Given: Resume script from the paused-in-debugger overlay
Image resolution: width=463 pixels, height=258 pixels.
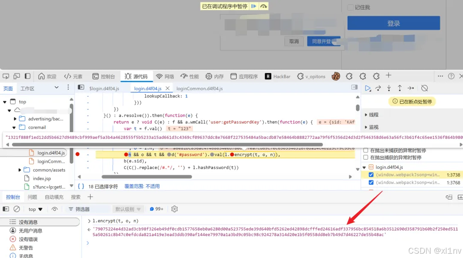Looking at the screenshot, I should [x=254, y=6].
